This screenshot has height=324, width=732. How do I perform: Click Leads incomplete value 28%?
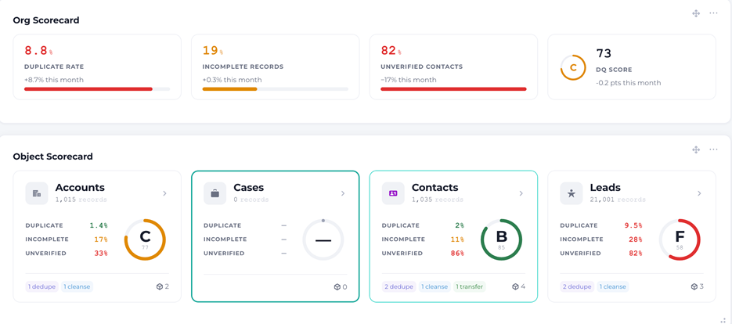636,239
